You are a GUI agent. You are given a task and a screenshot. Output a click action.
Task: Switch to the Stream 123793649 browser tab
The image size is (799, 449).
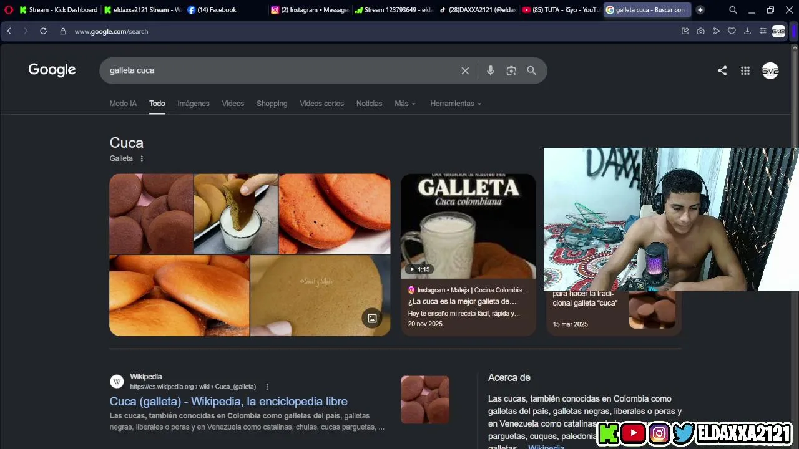coord(394,10)
